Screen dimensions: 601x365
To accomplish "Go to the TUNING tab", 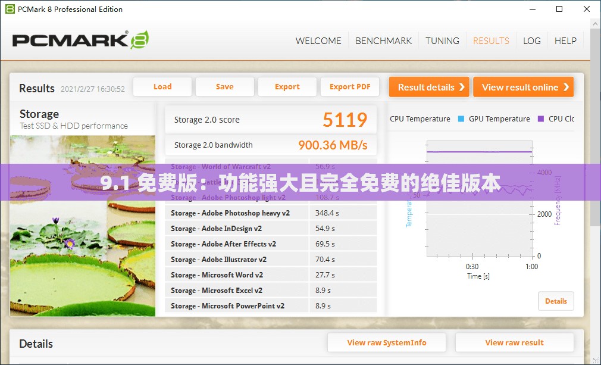I will point(442,41).
